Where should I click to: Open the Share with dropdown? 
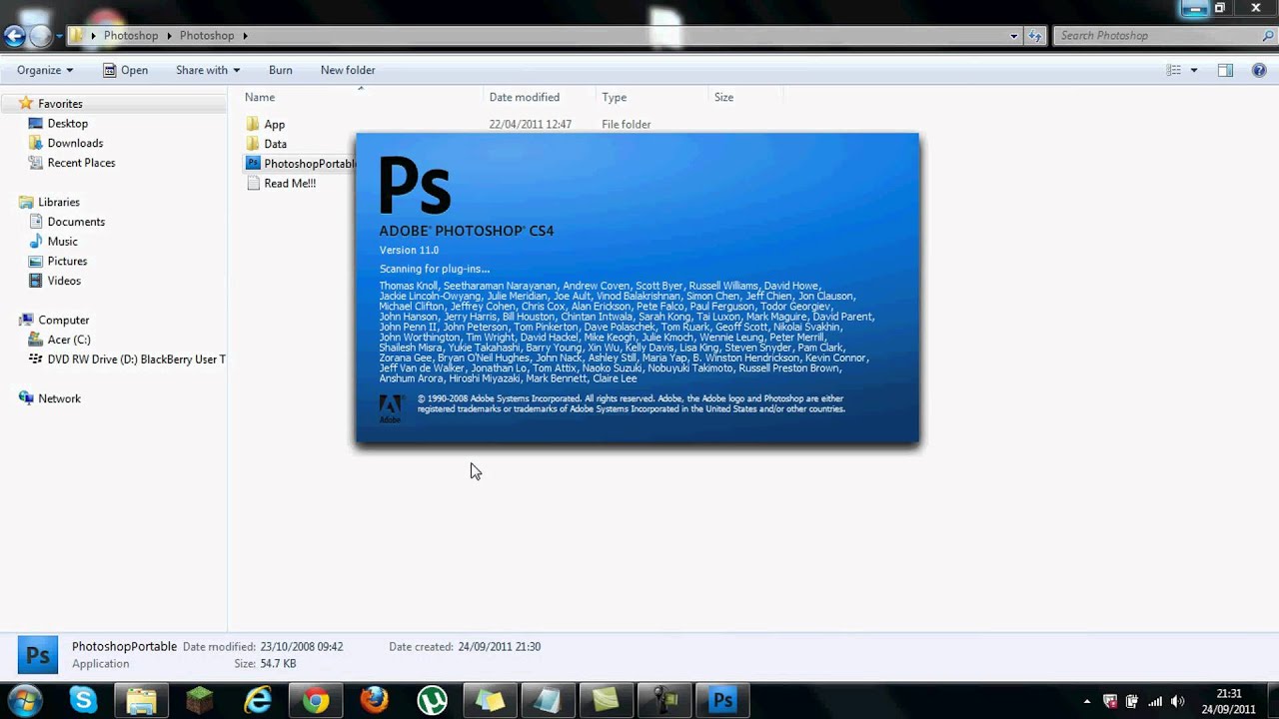[208, 70]
